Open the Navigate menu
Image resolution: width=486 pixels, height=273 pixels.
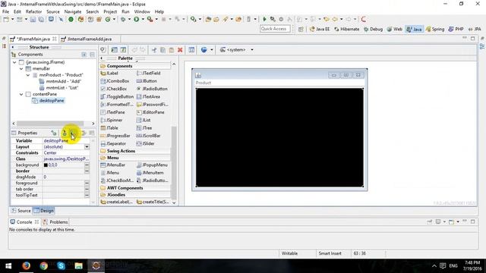pyautogui.click(x=73, y=11)
